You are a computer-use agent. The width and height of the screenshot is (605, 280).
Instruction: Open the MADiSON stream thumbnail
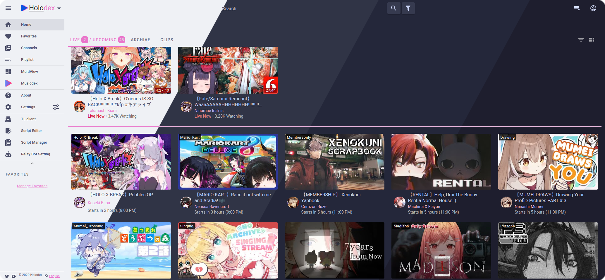coord(441,250)
